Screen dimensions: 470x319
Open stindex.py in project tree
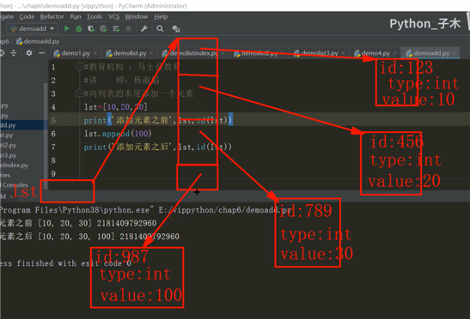[x=14, y=166]
